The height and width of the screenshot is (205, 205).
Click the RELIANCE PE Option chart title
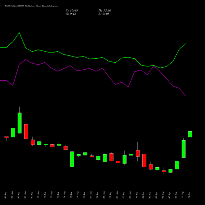[x=32, y=6]
